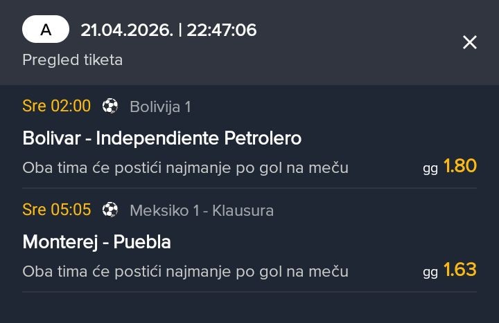Viewport: 499px width, 323px height.
Task: Close the ticket overview panel
Action: (x=470, y=42)
